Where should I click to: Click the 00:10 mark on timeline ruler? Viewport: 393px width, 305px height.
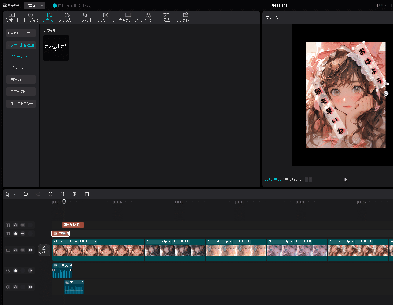pos(178,202)
